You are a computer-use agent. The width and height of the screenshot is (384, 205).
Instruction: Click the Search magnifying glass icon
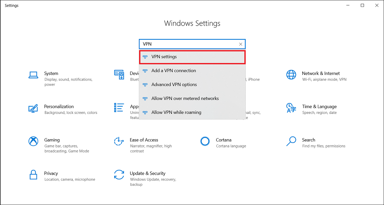pyautogui.click(x=291, y=141)
